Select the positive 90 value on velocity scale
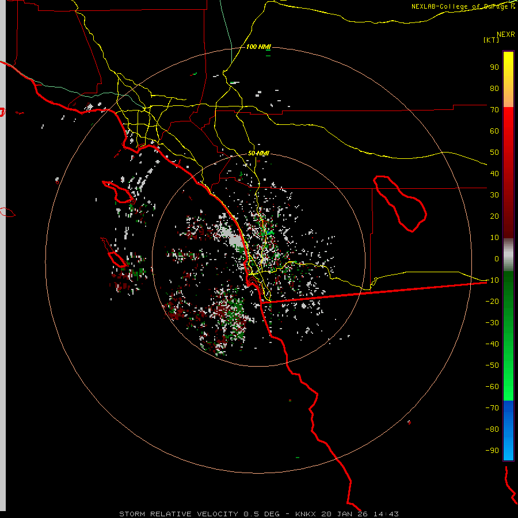 [x=494, y=67]
